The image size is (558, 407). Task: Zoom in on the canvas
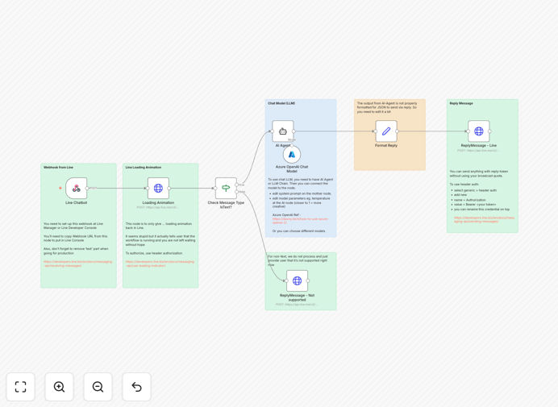pyautogui.click(x=59, y=387)
